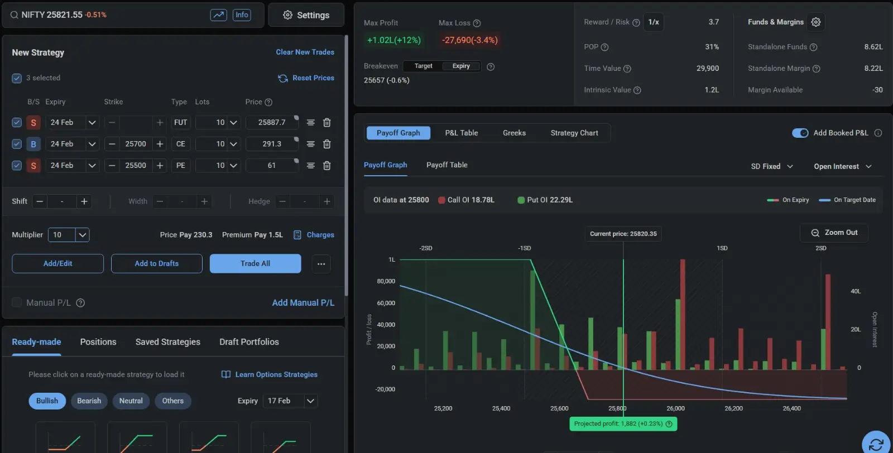
Task: Click the Reset Prices refresh icon
Action: [x=283, y=78]
